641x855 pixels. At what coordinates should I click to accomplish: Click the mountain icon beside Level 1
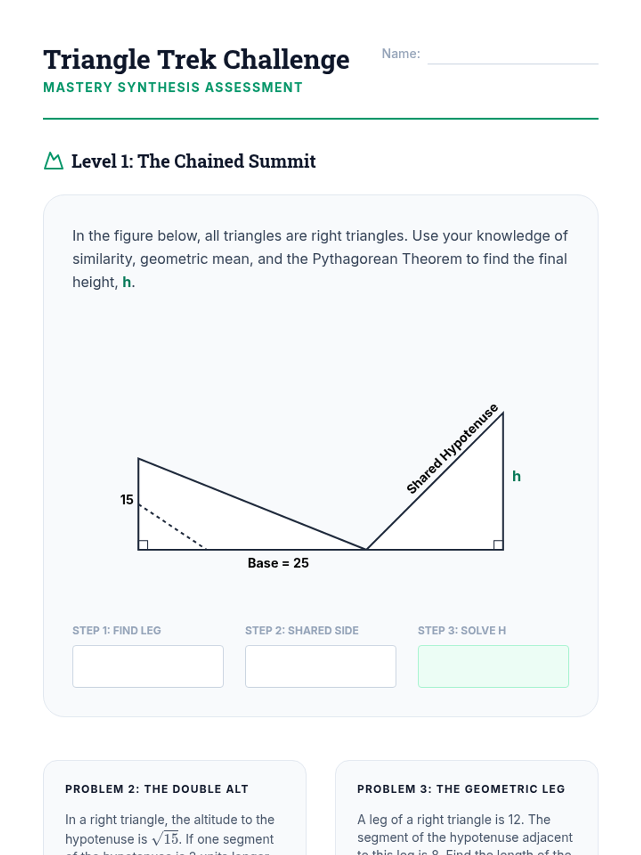click(53, 161)
